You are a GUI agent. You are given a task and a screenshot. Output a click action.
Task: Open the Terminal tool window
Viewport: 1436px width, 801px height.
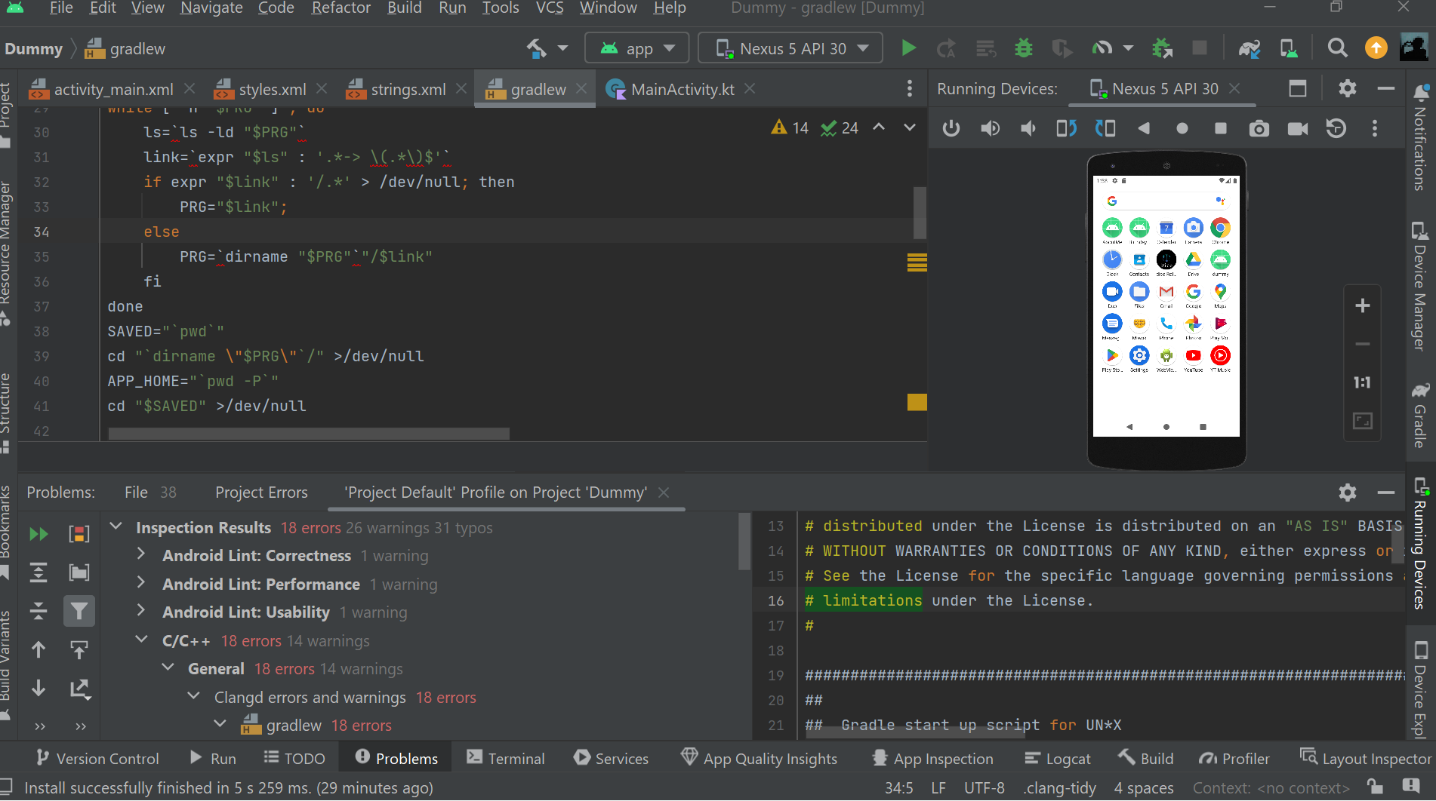click(x=505, y=758)
